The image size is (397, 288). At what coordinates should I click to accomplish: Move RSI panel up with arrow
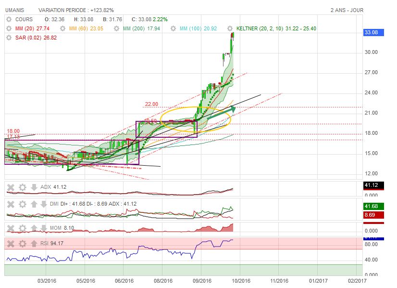34,244
